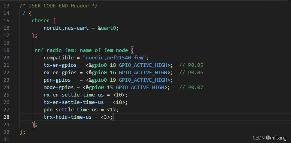The height and width of the screenshot is (143, 291).
Task: Click line number 14 in the gutter
Action: [6, 13]
